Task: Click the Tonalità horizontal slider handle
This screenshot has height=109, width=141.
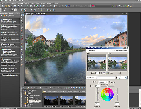Action: [107, 86]
